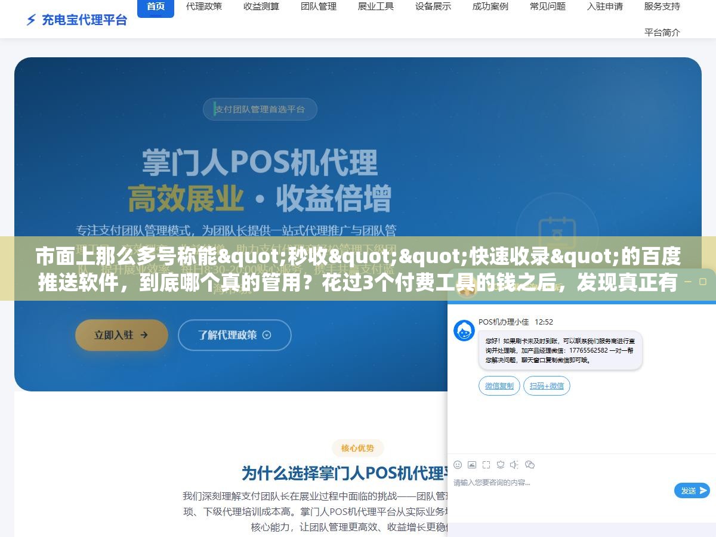This screenshot has height=537, width=716.
Task: Click the rating badge icon in chat
Action: [x=501, y=464]
